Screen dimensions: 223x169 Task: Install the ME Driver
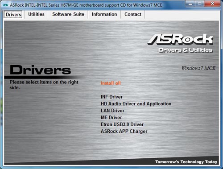tap(111, 117)
